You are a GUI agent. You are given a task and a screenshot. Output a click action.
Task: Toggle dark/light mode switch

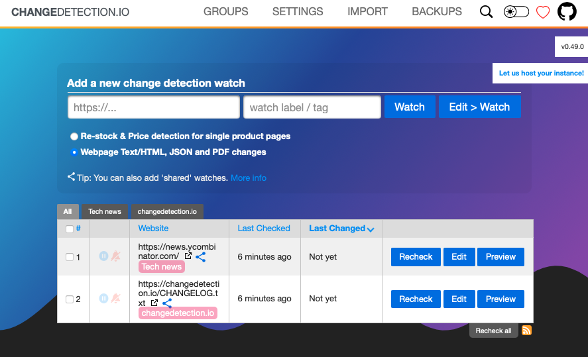pyautogui.click(x=516, y=12)
